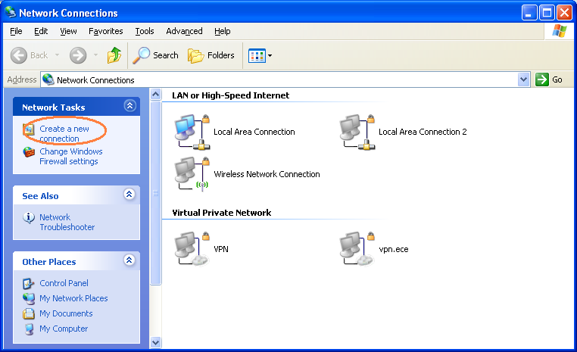
Task: Click the My Computer icon
Action: (x=29, y=329)
